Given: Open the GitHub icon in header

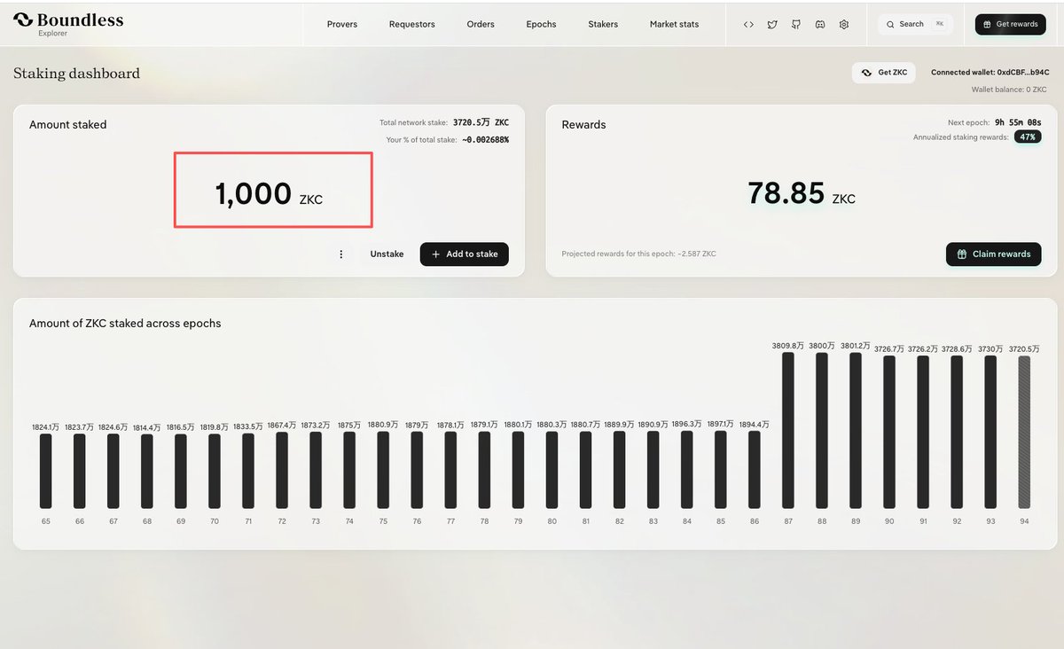Looking at the screenshot, I should pyautogui.click(x=796, y=24).
